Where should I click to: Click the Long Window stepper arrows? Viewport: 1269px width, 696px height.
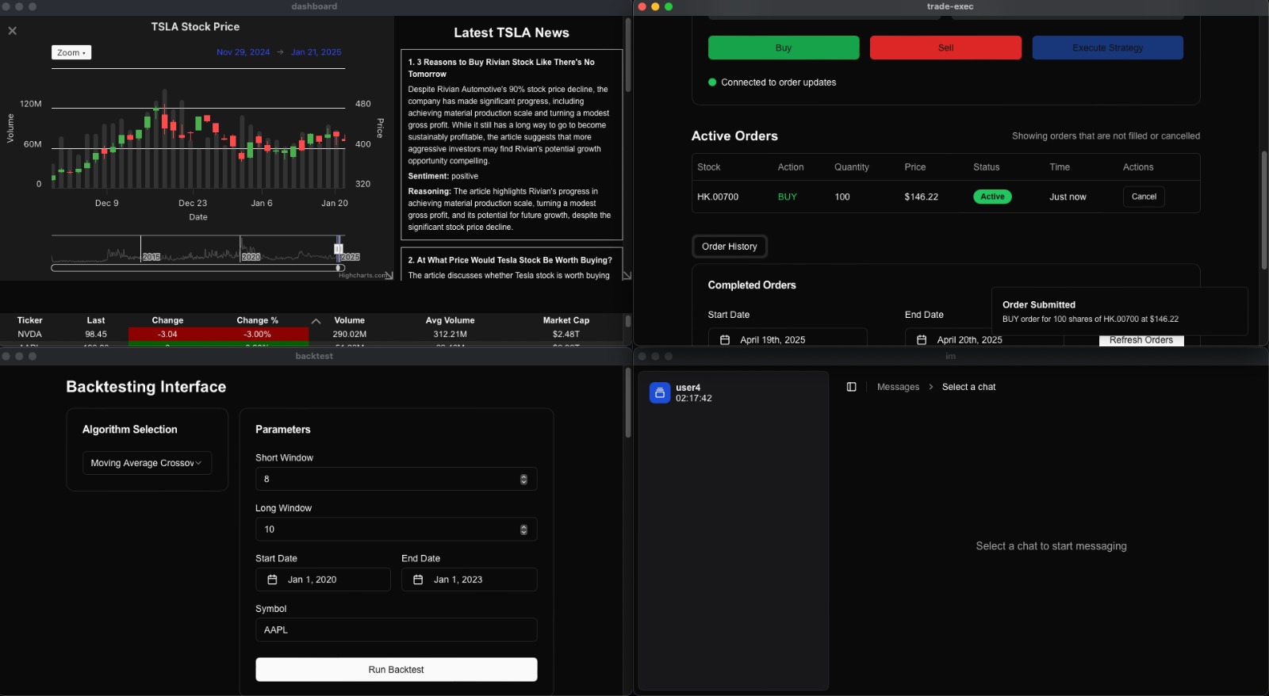pyautogui.click(x=523, y=530)
